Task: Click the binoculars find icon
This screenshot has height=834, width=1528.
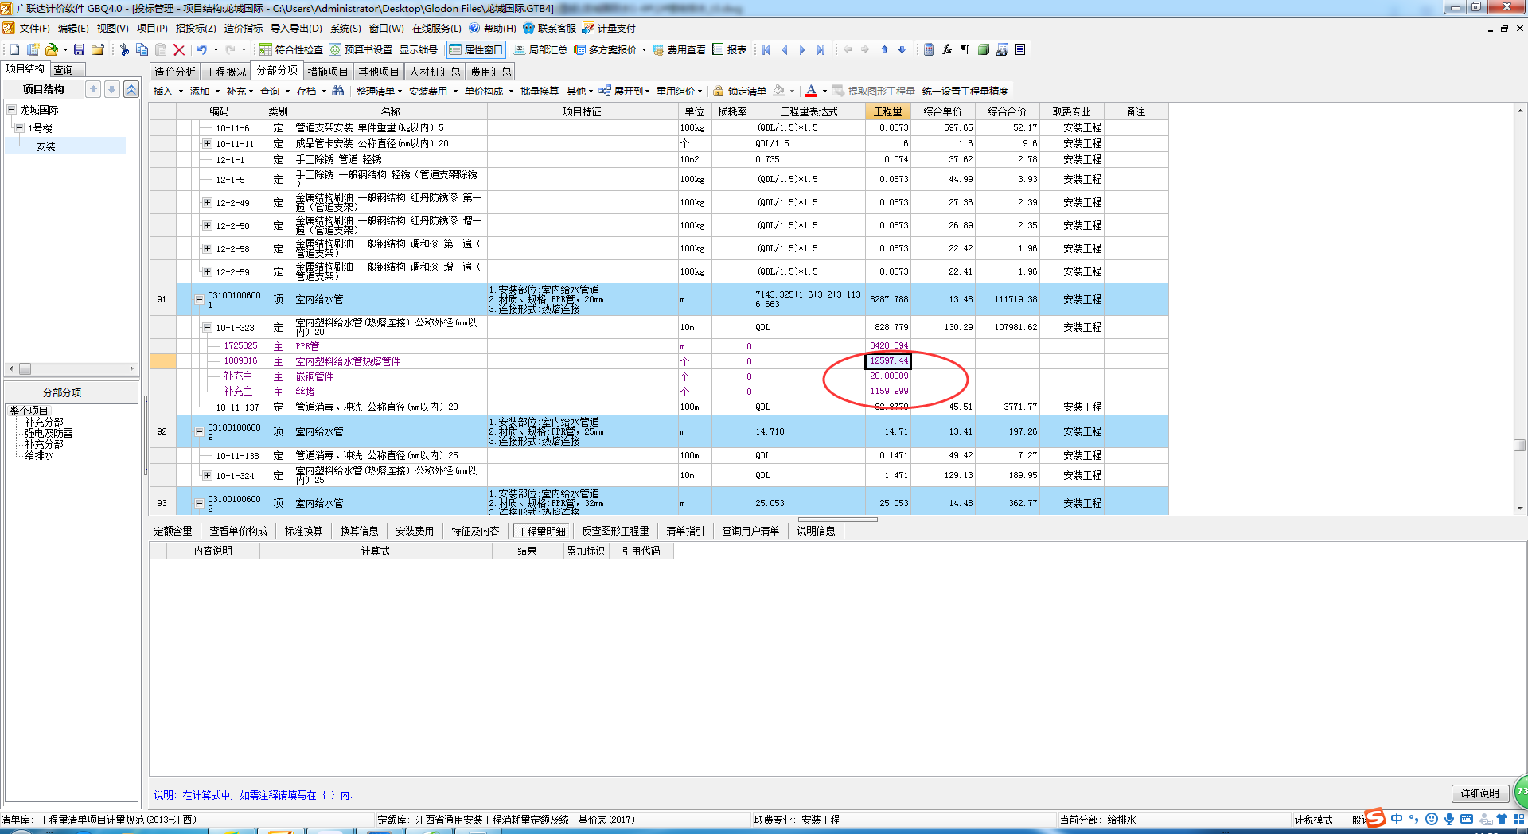Action: [338, 91]
